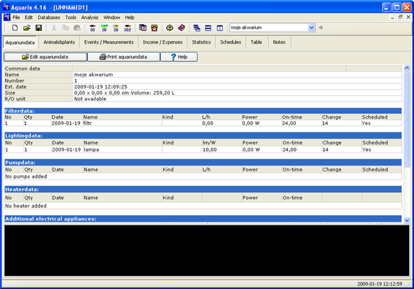Switch to the Schedules tab
The image size is (414, 289).
point(231,42)
